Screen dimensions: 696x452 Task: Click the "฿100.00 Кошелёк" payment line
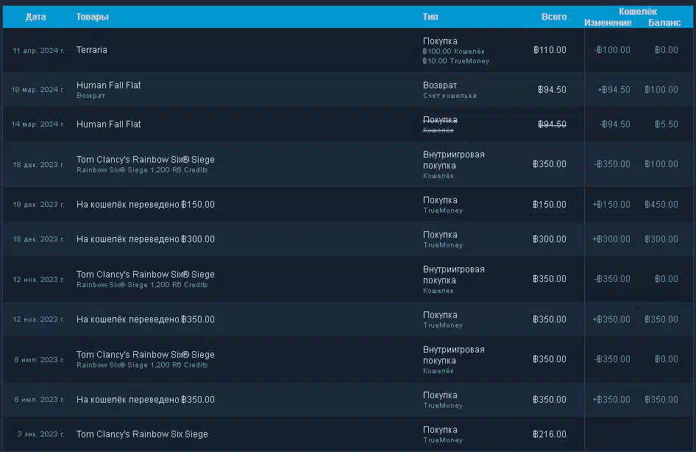click(454, 52)
